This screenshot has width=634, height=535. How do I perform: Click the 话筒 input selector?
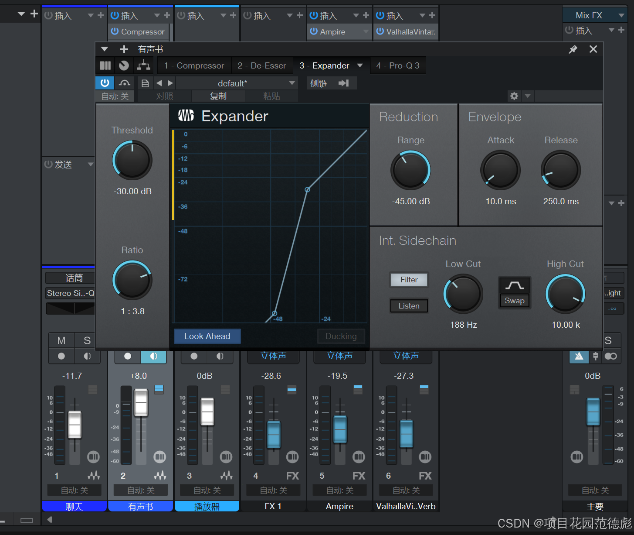pos(70,278)
